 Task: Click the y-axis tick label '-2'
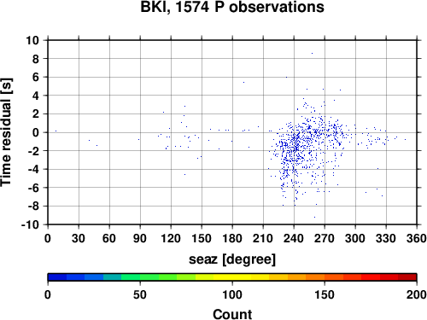point(33,151)
